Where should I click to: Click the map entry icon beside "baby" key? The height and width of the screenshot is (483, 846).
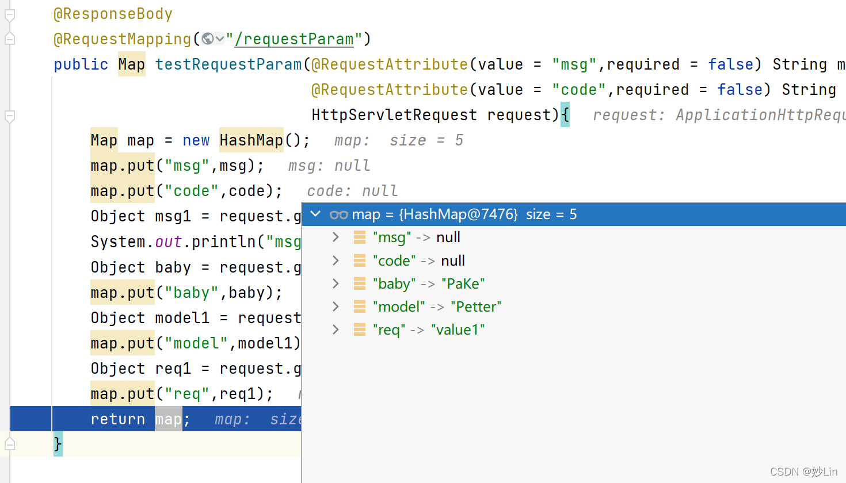tap(359, 283)
